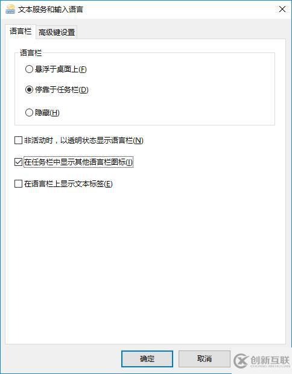Click the 停靠于任务栏(D) label text
The width and height of the screenshot is (292, 374).
62,90
